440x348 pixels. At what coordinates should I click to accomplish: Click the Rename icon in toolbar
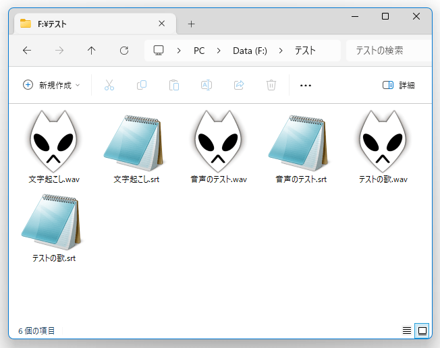[207, 85]
